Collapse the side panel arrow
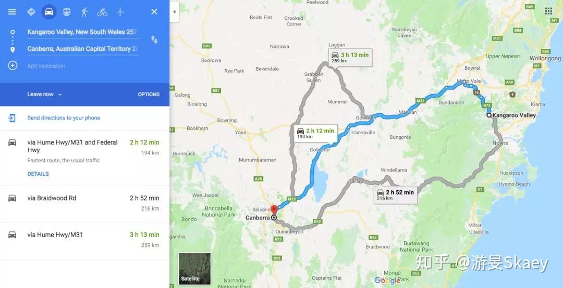This screenshot has height=288, width=563. tap(174, 12)
